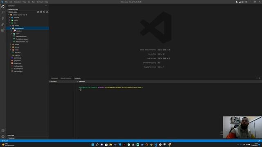Screen dimensions: 262x147
Task: Expand the icons folder
Action: 17,33
